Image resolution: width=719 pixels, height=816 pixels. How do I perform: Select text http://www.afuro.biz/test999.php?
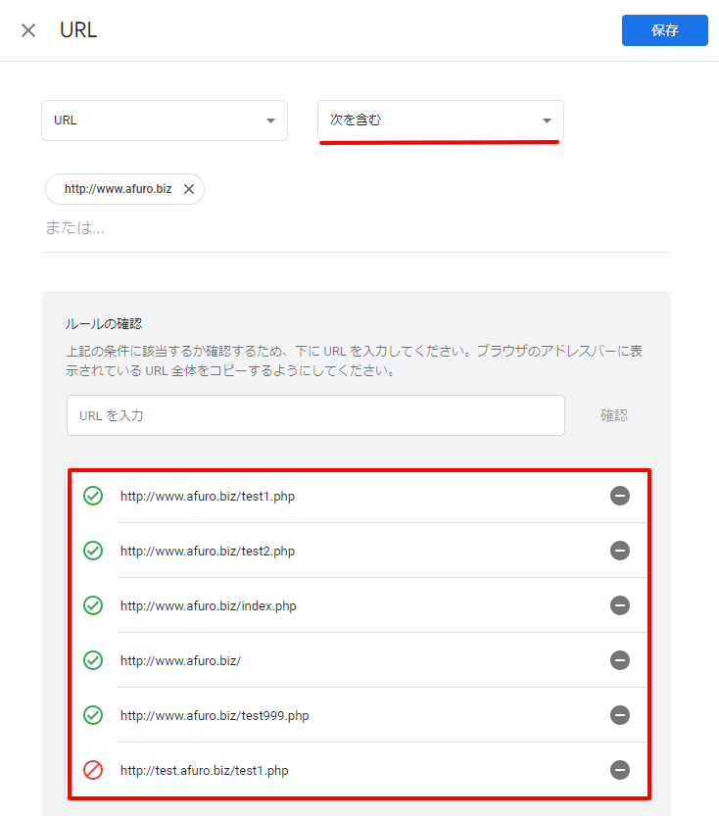215,715
